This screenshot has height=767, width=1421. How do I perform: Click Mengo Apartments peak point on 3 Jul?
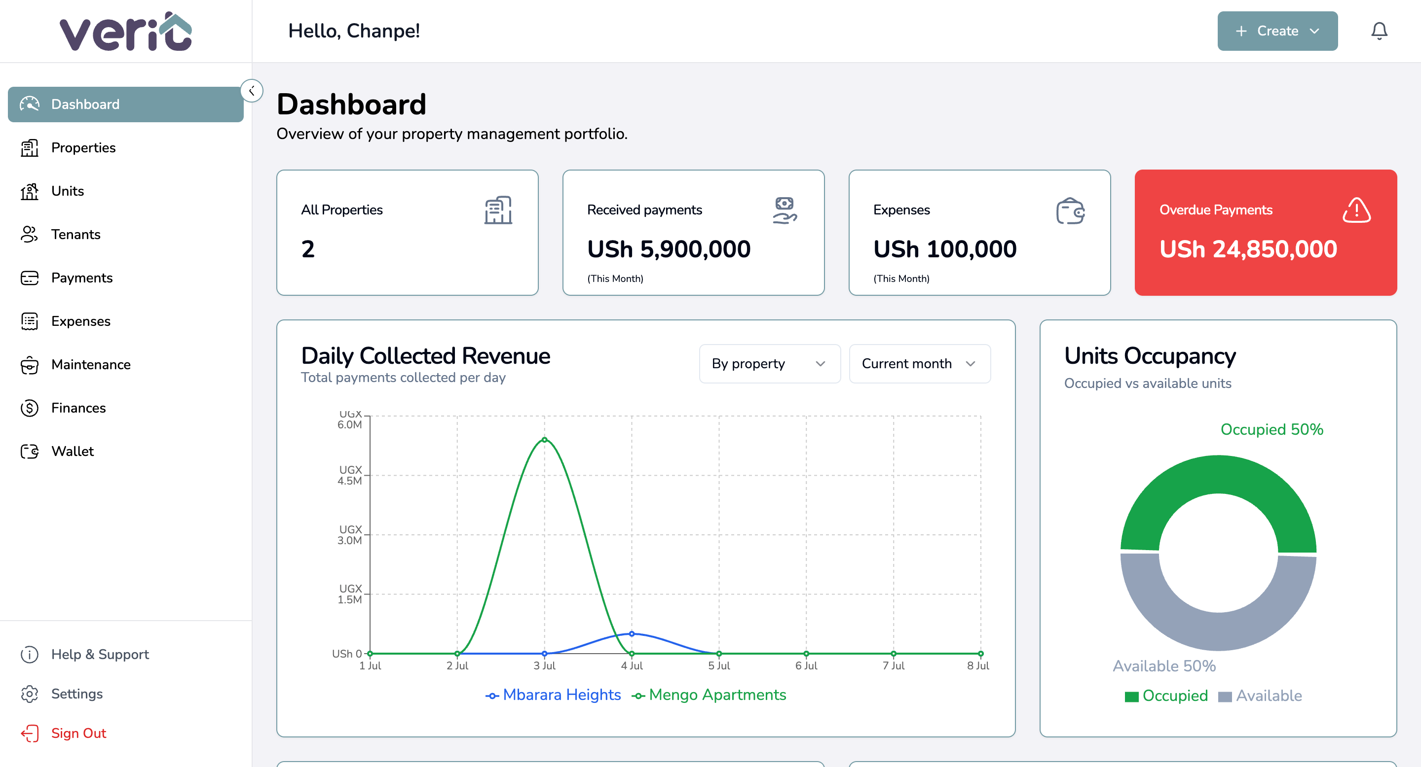point(544,440)
